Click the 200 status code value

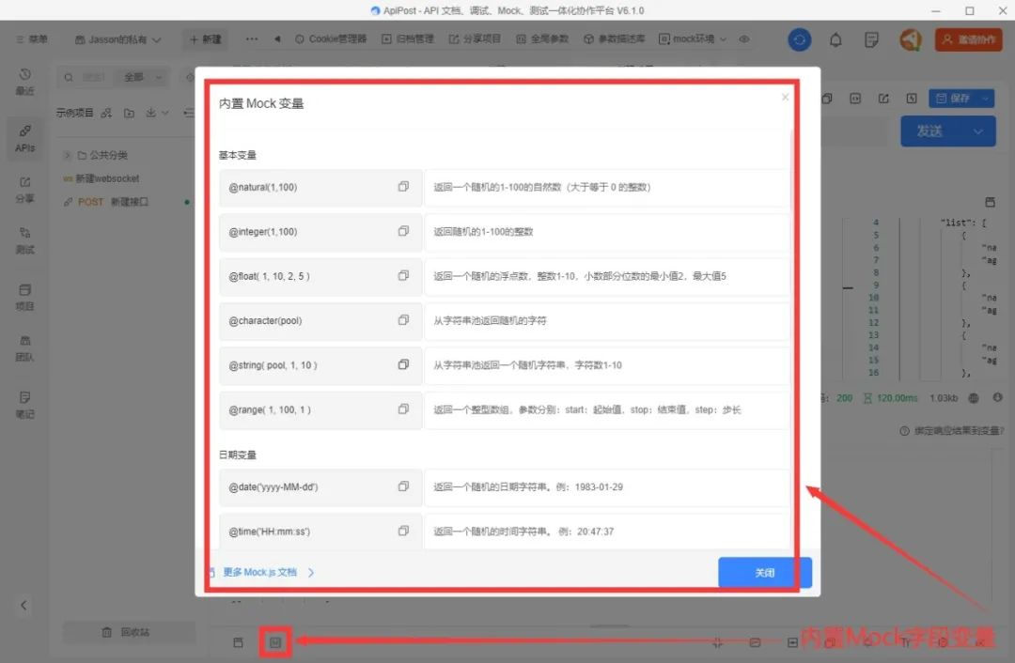coord(844,398)
